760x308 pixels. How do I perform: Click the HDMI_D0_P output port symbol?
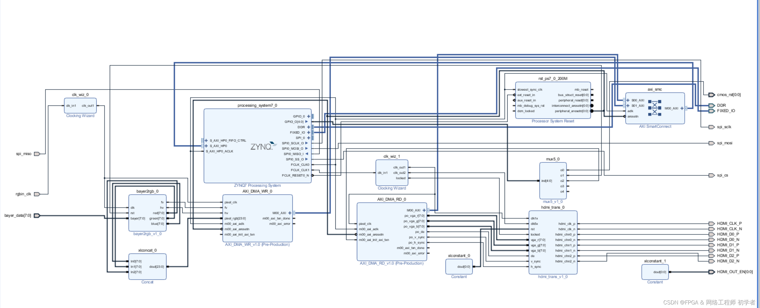[712, 234]
